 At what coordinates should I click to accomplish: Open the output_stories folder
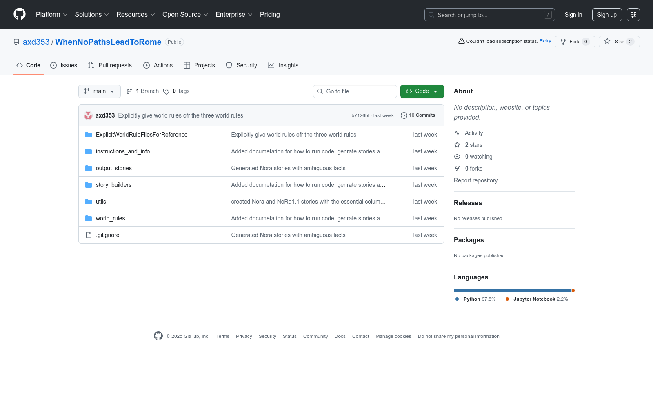(114, 168)
